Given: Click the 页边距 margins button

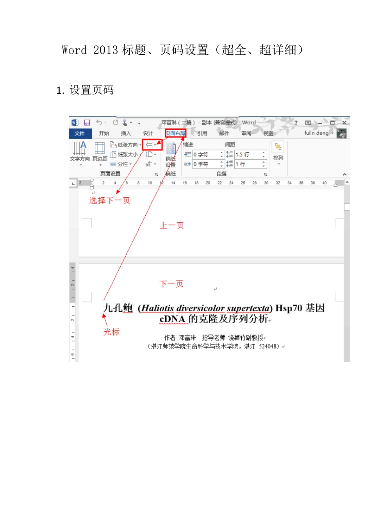Looking at the screenshot, I should click(100, 154).
